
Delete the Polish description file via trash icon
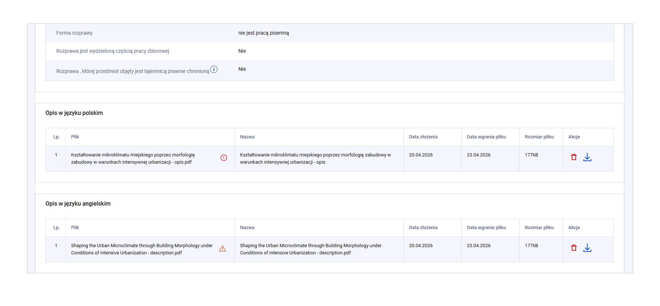tap(573, 157)
